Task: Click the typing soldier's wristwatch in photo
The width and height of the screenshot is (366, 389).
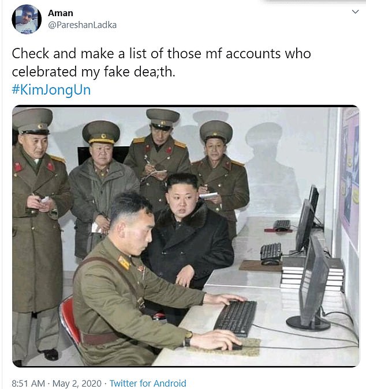Action: 188,339
